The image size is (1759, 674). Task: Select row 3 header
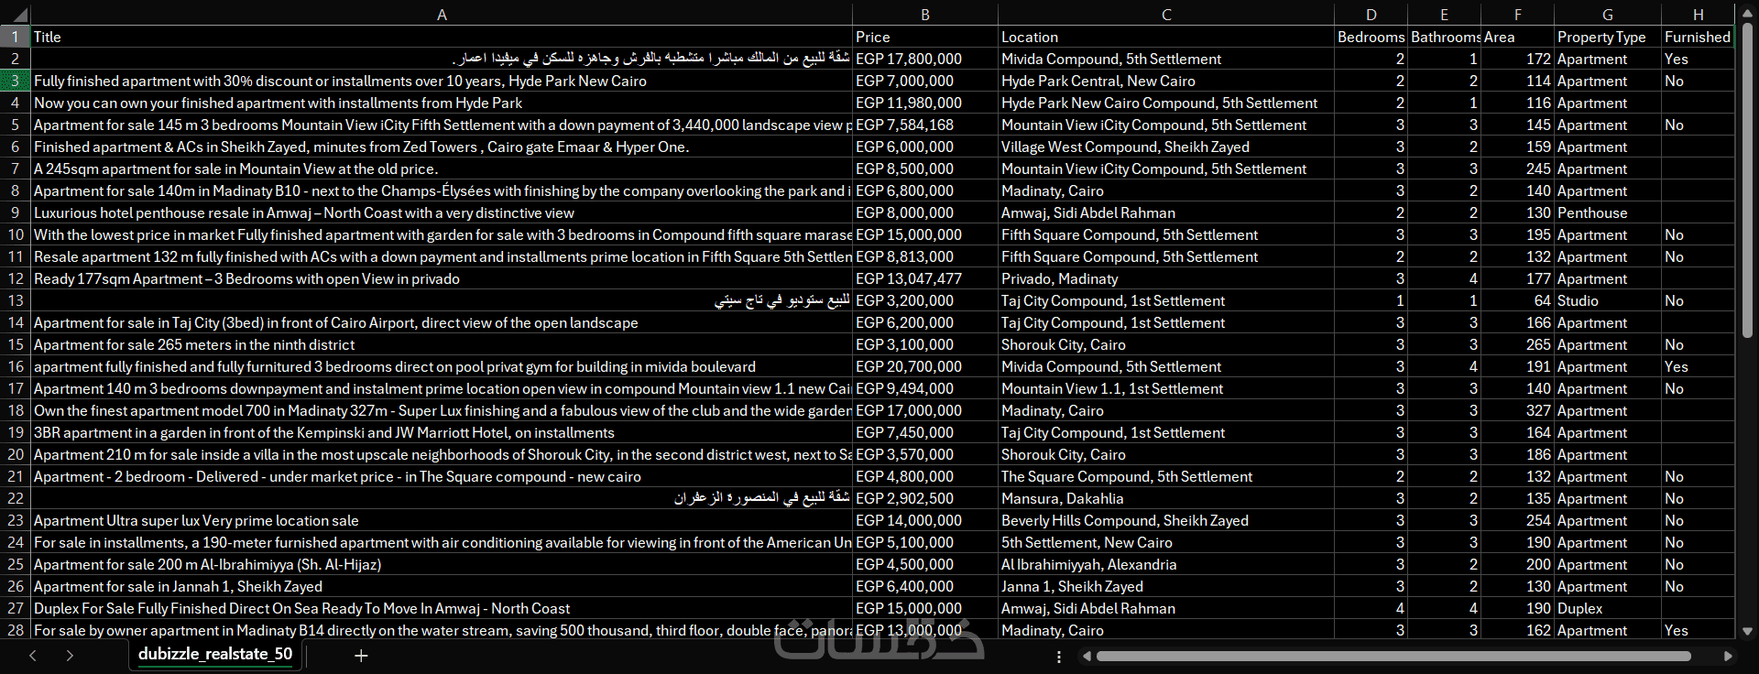point(16,81)
